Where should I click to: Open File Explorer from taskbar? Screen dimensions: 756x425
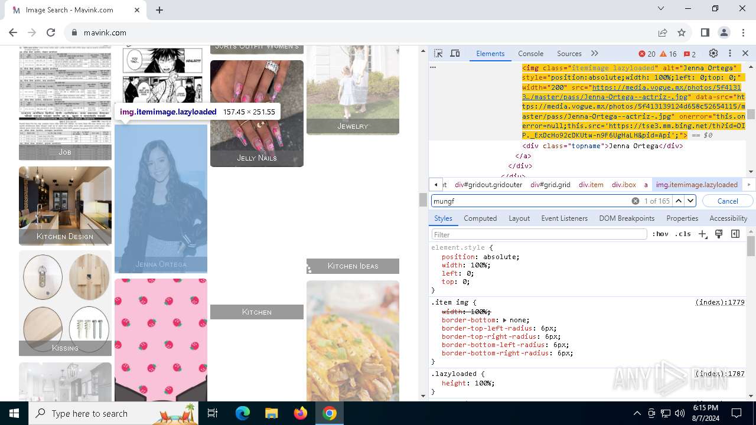(272, 413)
